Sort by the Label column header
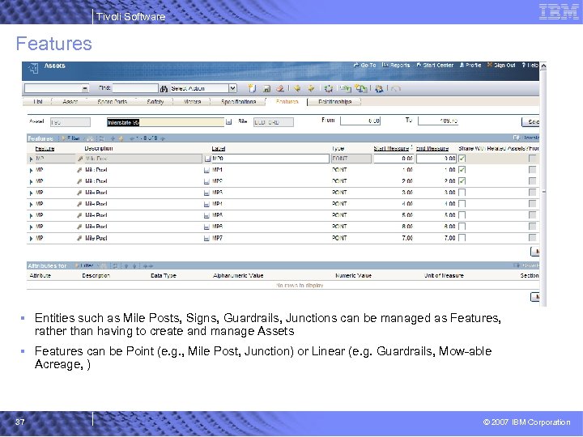583x437 pixels. coord(219,148)
